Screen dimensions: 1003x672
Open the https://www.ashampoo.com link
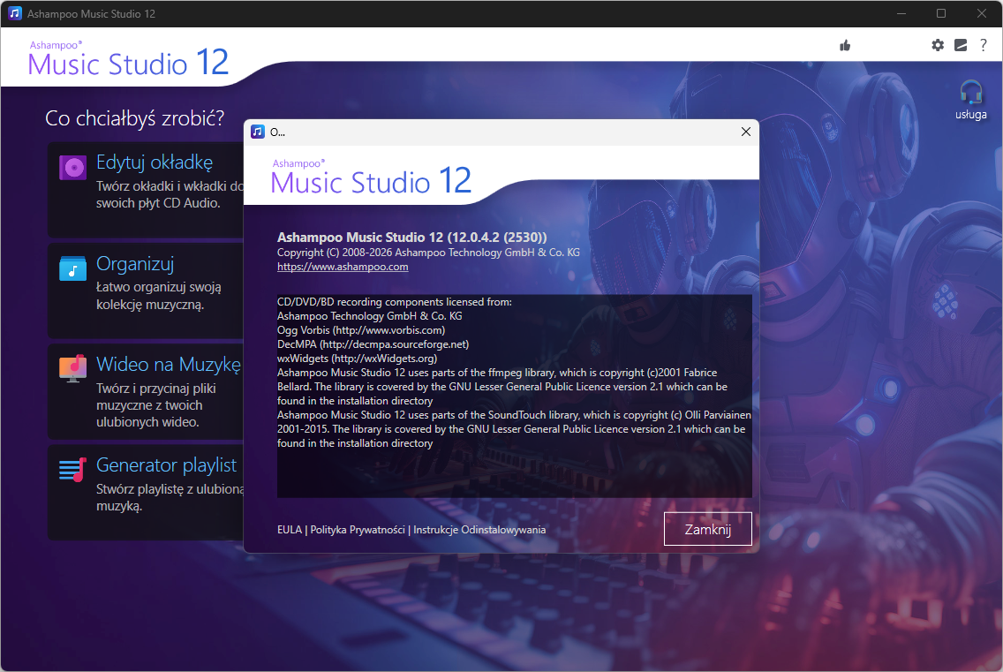[343, 267]
